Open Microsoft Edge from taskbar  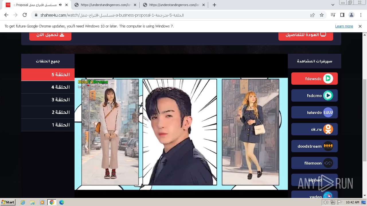pos(62,202)
